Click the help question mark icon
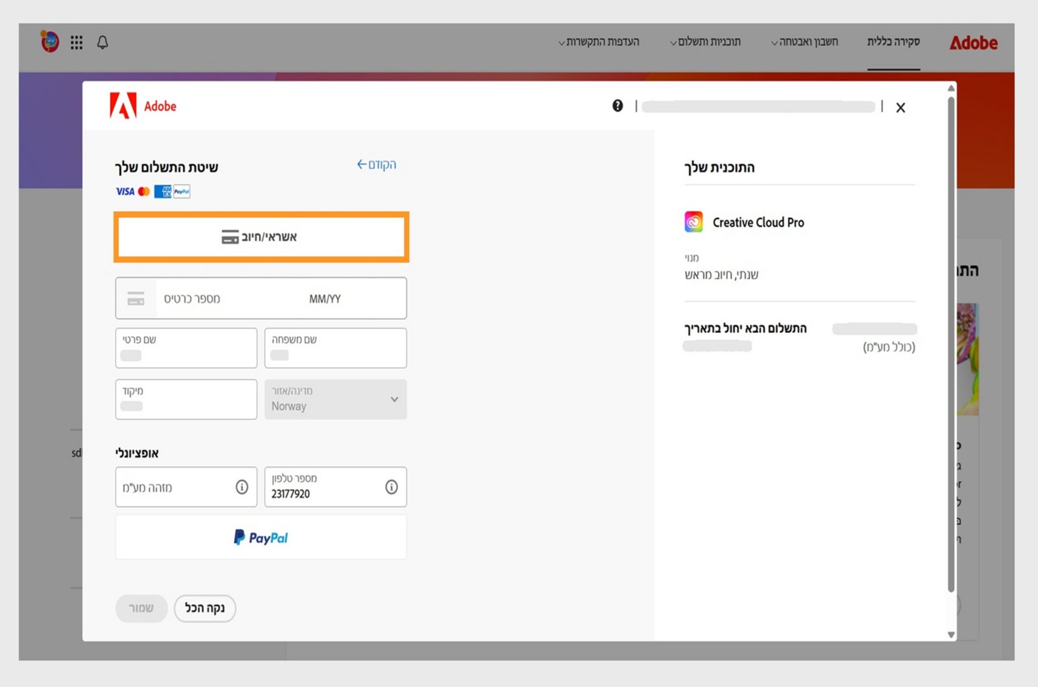This screenshot has width=1038, height=687. click(617, 106)
